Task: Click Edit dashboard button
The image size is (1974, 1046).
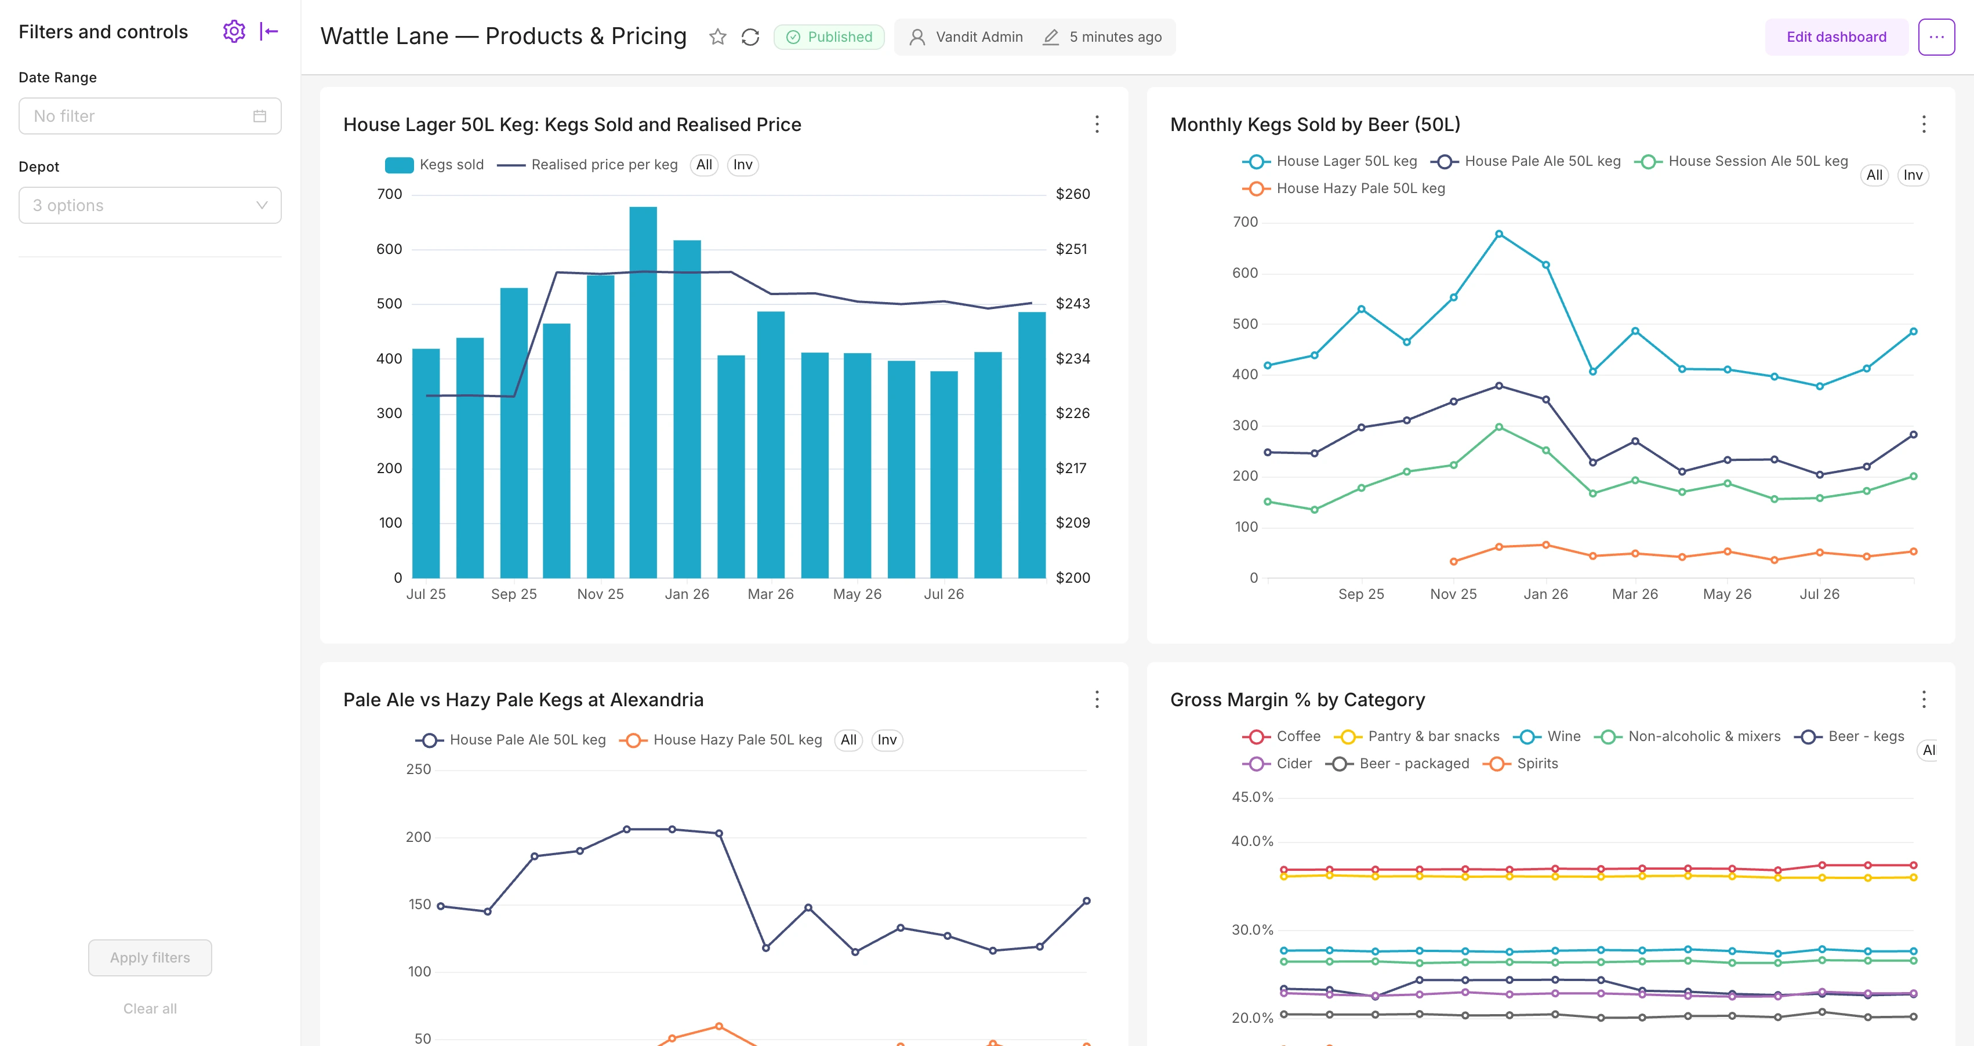Action: (1836, 37)
